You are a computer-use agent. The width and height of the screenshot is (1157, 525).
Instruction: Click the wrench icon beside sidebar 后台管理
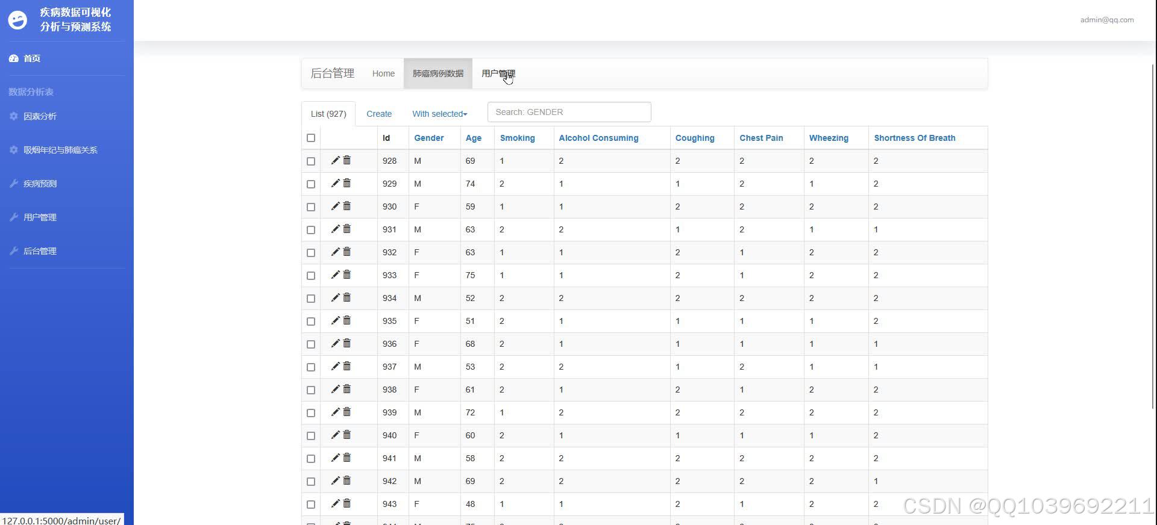tap(14, 251)
